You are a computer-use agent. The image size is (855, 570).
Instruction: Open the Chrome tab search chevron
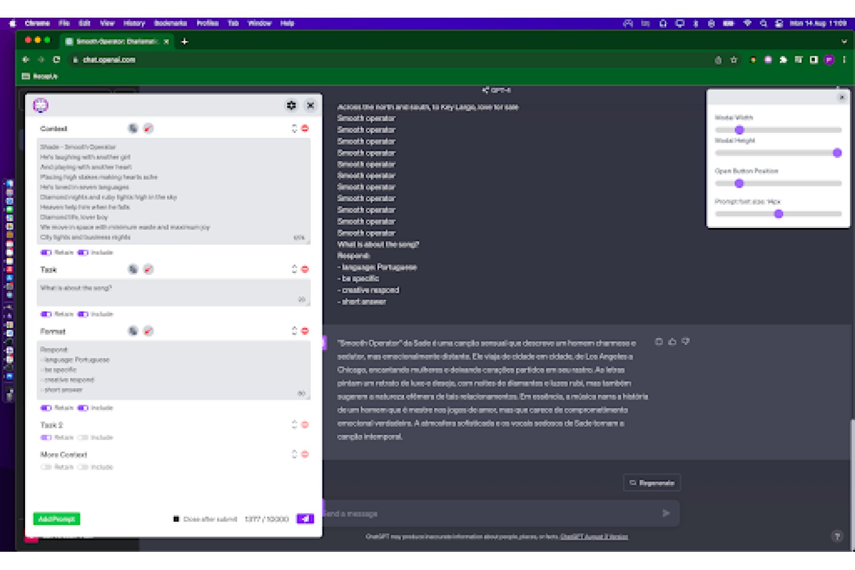click(x=844, y=41)
